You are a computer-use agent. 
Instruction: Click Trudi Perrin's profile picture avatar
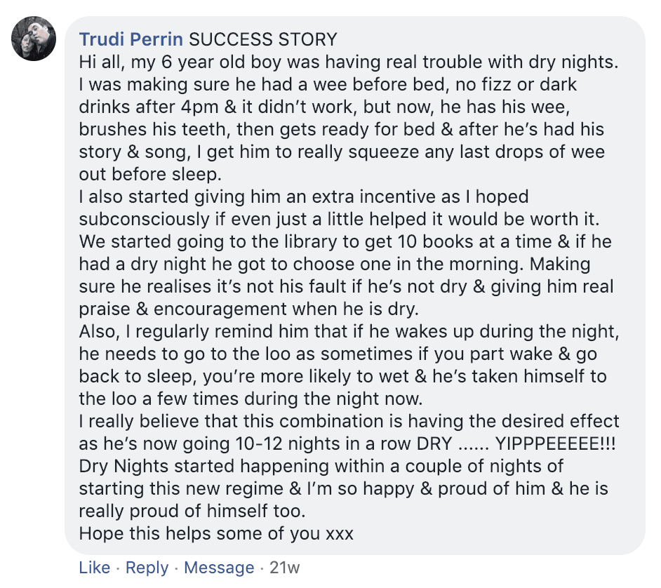tap(34, 40)
